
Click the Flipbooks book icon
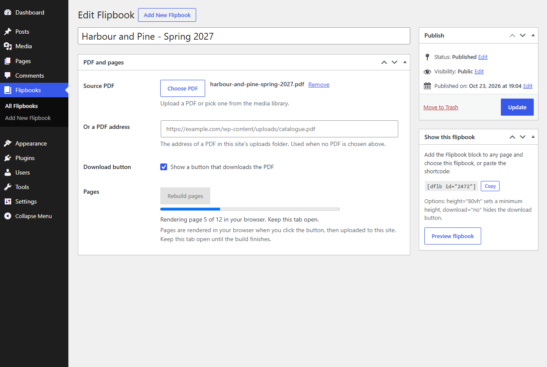8,90
